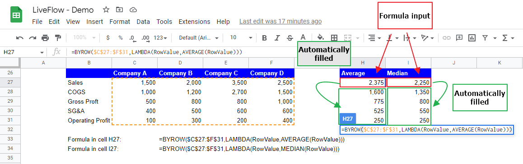Insert a comment
Viewport: 523px width, 164px height.
tap(459, 37)
